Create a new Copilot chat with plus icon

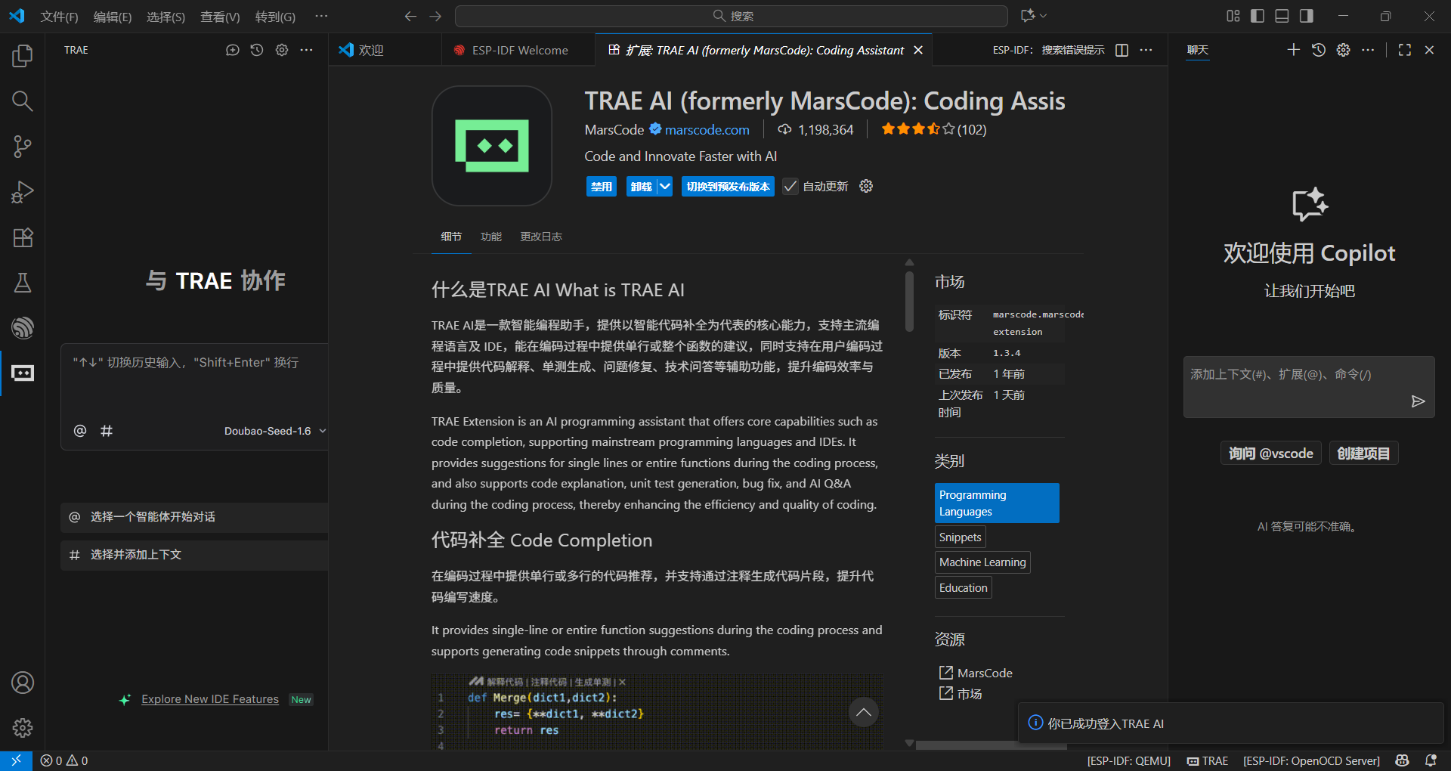tap(1294, 50)
